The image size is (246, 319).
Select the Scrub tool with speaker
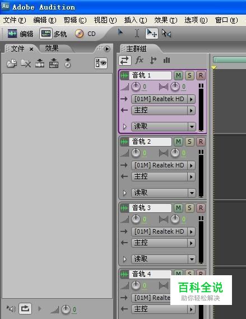coord(166,33)
